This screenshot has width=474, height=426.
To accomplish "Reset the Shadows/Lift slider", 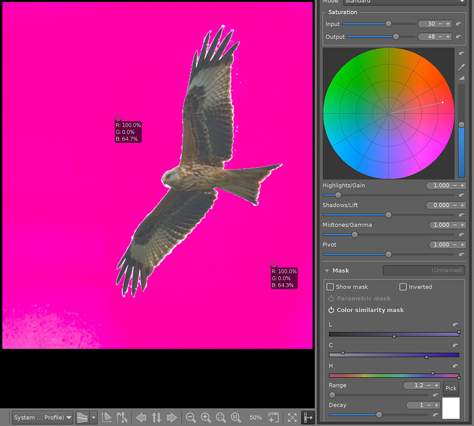I will [462, 215].
